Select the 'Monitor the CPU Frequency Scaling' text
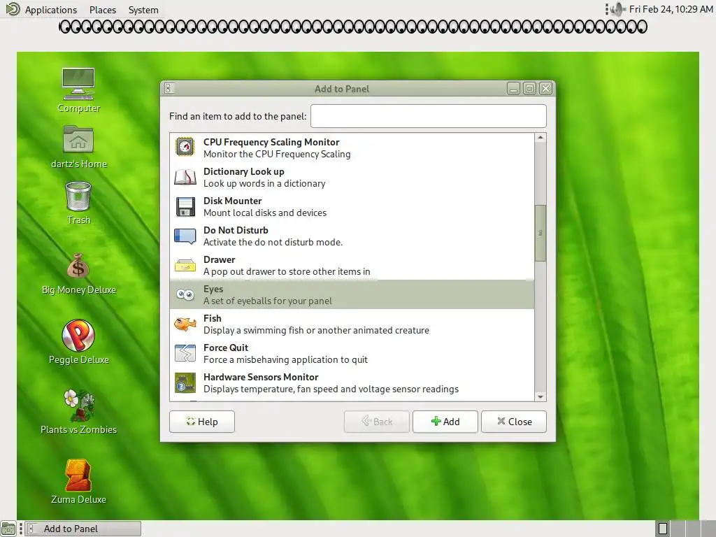This screenshot has height=537, width=716. [277, 155]
